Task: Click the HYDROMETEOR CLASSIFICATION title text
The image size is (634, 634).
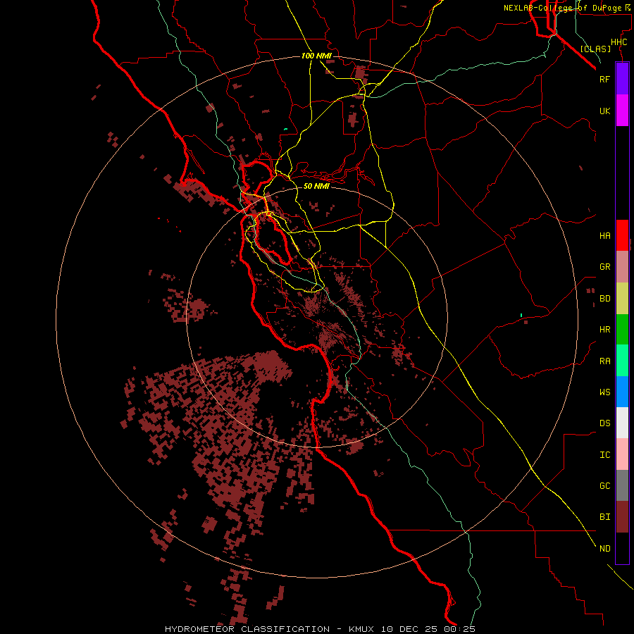Action: click(247, 629)
